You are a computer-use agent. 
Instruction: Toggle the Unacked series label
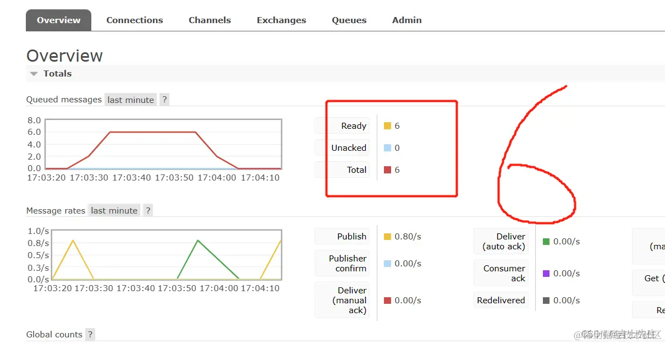[342, 148]
